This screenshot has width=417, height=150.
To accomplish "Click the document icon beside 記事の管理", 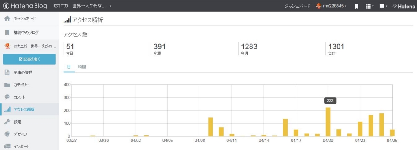I will (7, 72).
